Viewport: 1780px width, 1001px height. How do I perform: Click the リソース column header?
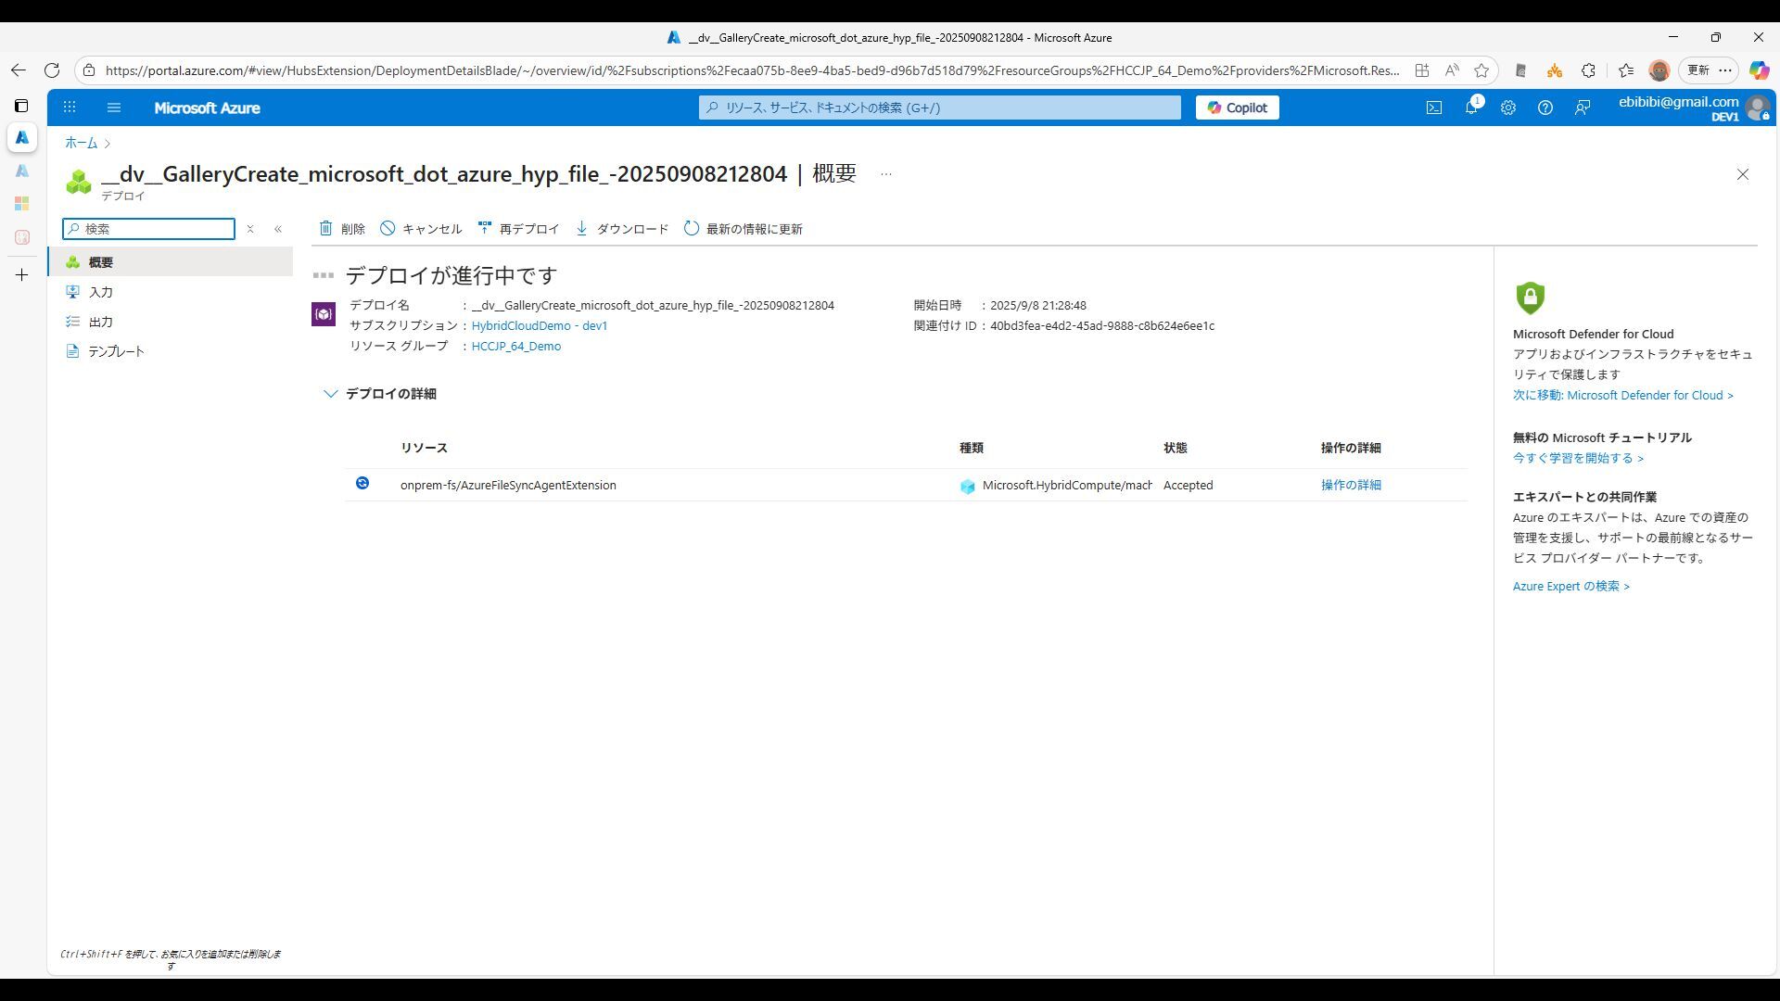[424, 448]
